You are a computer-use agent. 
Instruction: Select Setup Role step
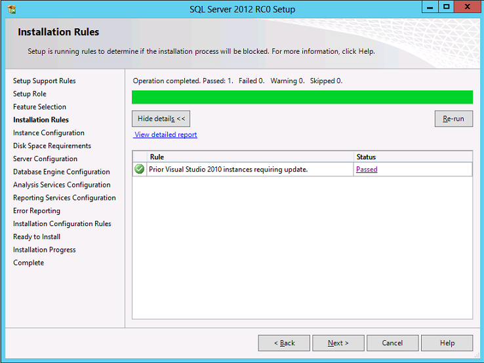click(x=30, y=94)
